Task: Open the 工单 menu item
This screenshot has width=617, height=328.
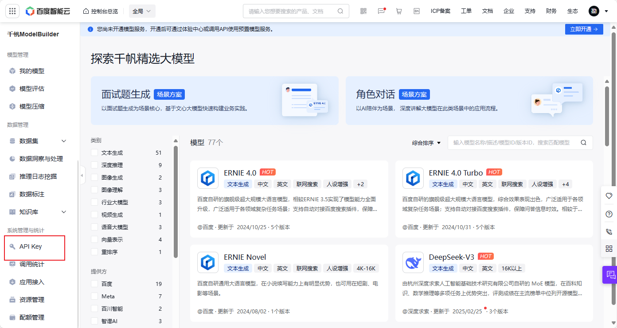Action: [x=466, y=11]
